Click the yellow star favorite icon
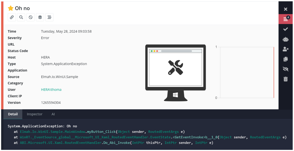 10,8
